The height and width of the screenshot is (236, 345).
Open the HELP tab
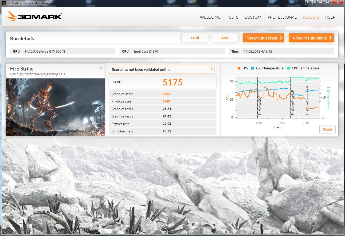coord(330,17)
